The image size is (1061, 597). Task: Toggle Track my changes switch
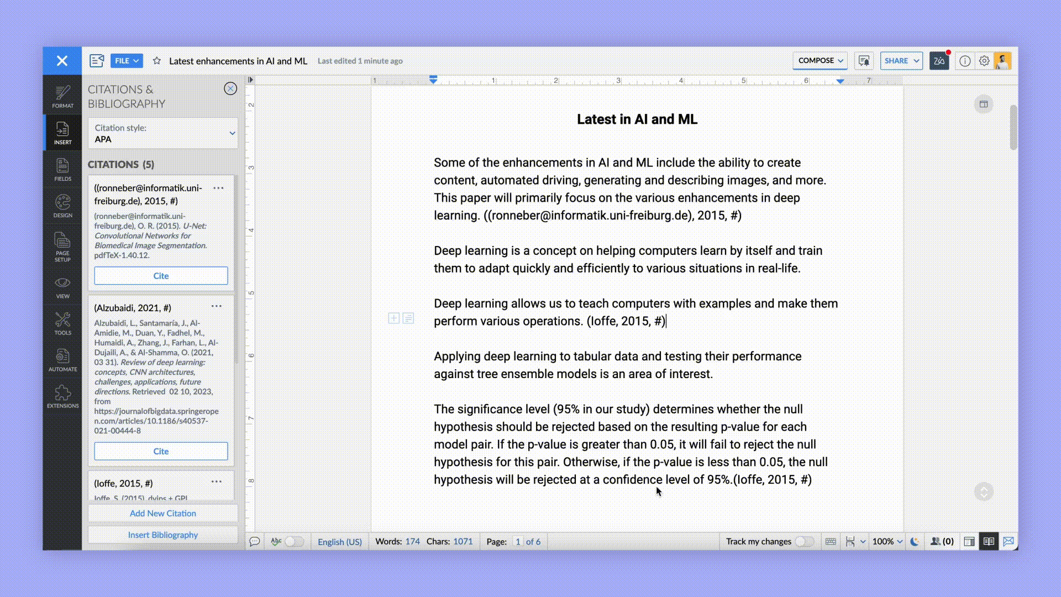(x=805, y=541)
